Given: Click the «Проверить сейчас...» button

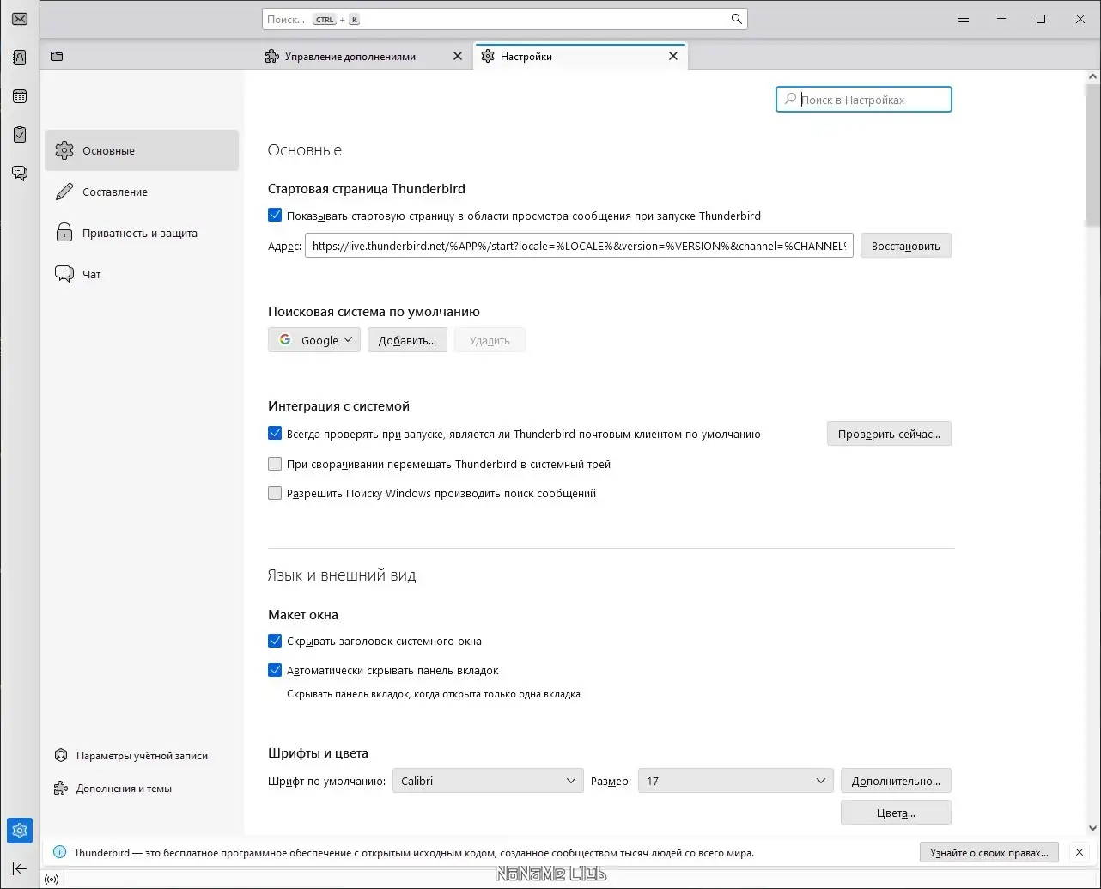Looking at the screenshot, I should (889, 434).
